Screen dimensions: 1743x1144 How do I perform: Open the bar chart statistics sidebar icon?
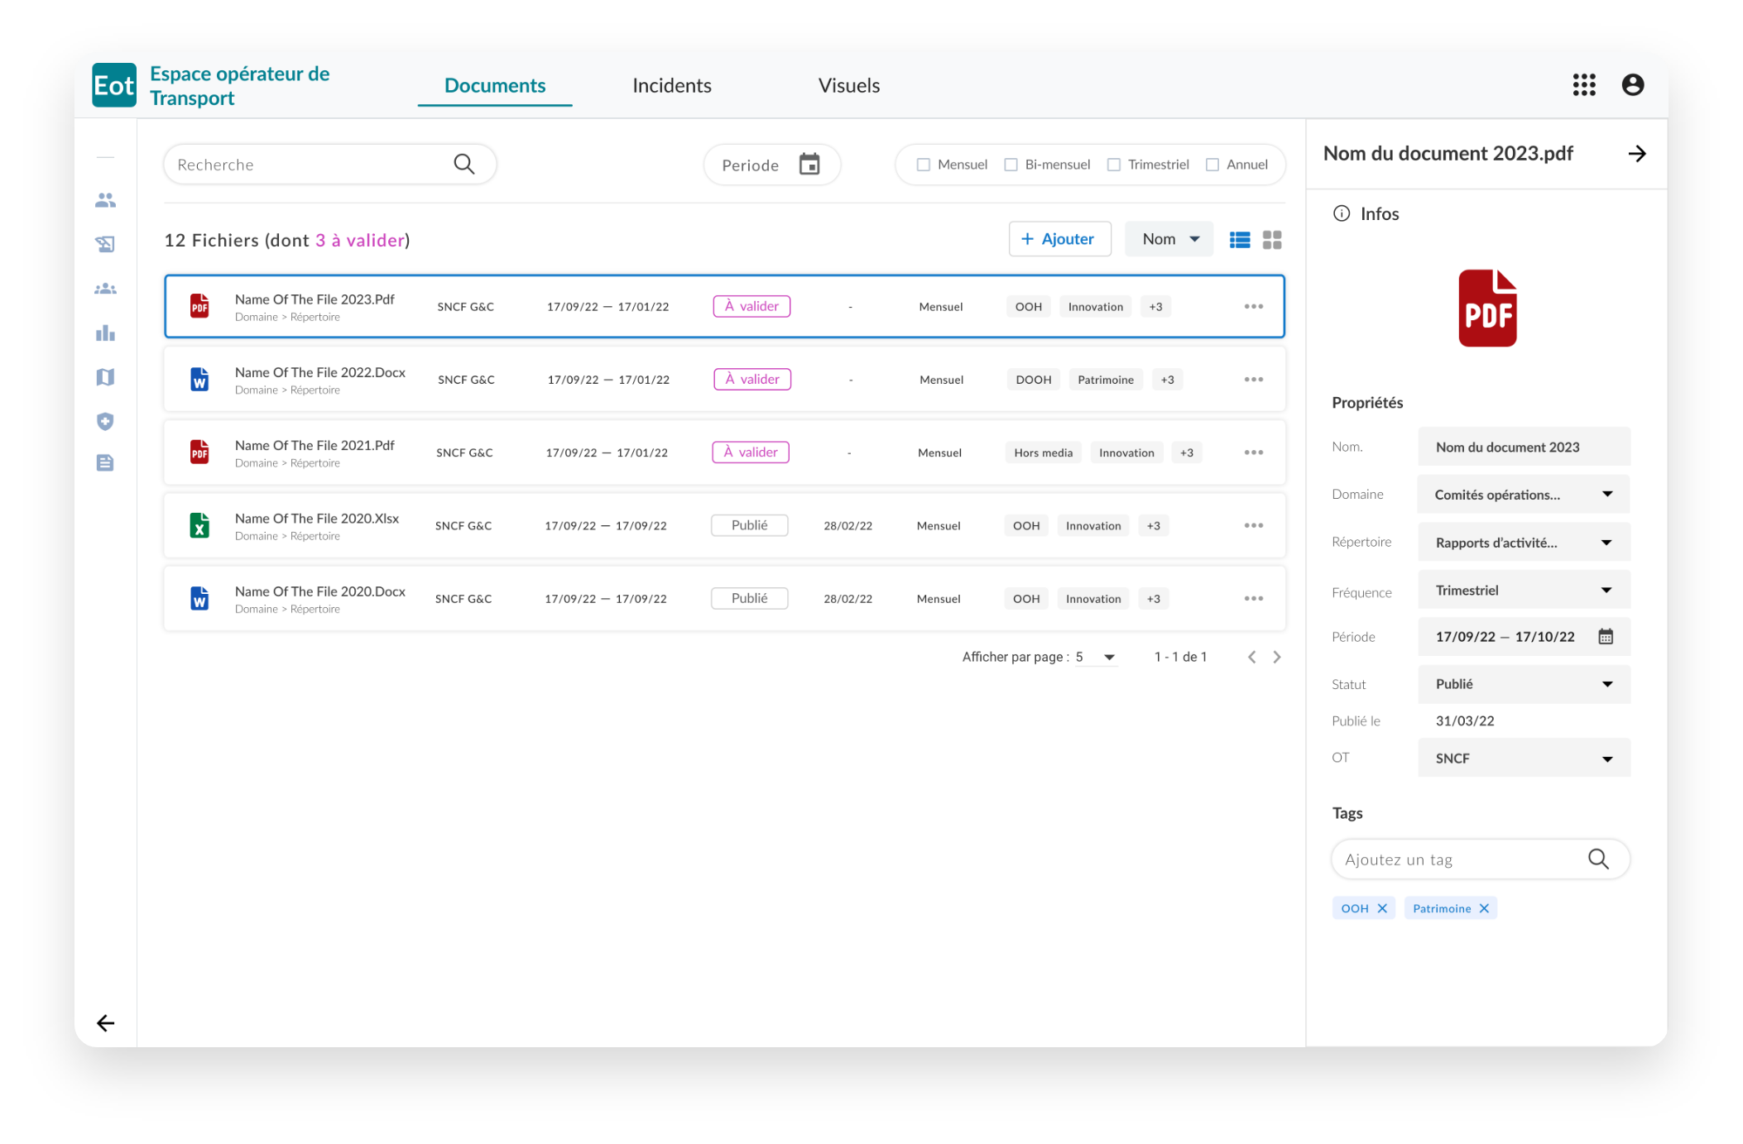tap(105, 333)
